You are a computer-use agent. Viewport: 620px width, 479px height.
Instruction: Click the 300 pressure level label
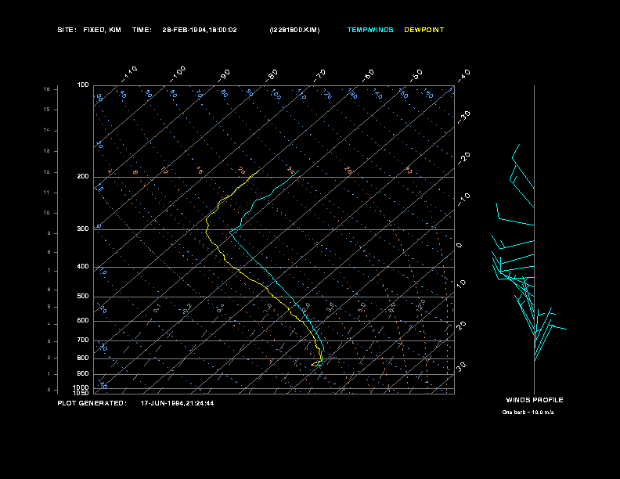pos(83,229)
